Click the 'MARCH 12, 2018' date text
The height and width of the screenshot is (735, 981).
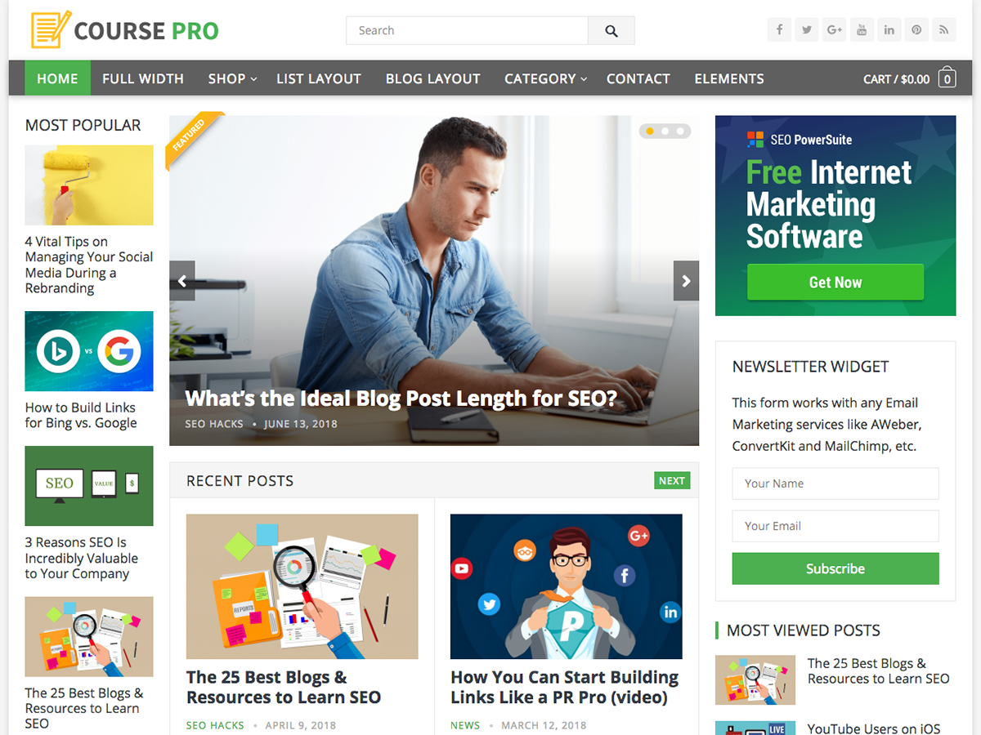point(544,725)
